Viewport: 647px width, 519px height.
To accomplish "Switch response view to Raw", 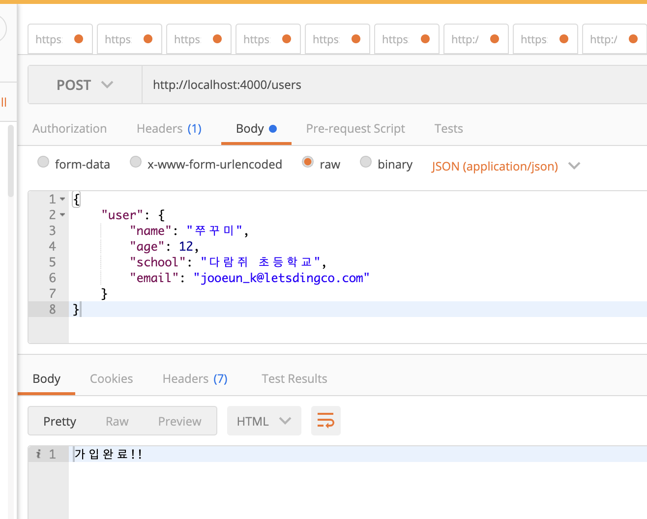I will click(117, 421).
